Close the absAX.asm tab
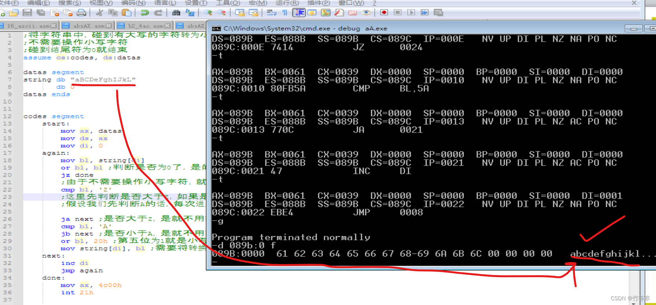Image resolution: width=656 pixels, height=305 pixels. click(x=109, y=26)
